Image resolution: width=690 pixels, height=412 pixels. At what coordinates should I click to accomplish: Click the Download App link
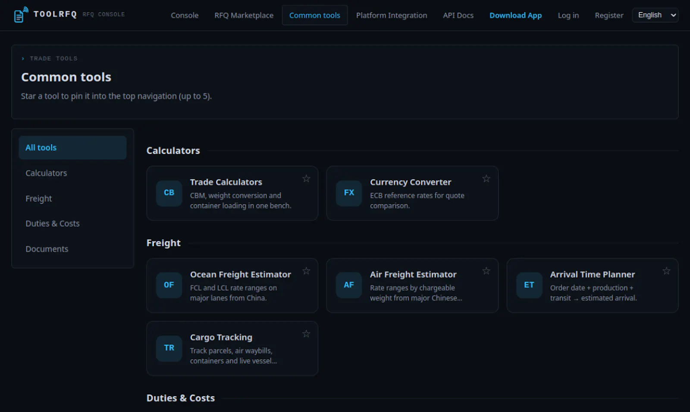point(515,15)
